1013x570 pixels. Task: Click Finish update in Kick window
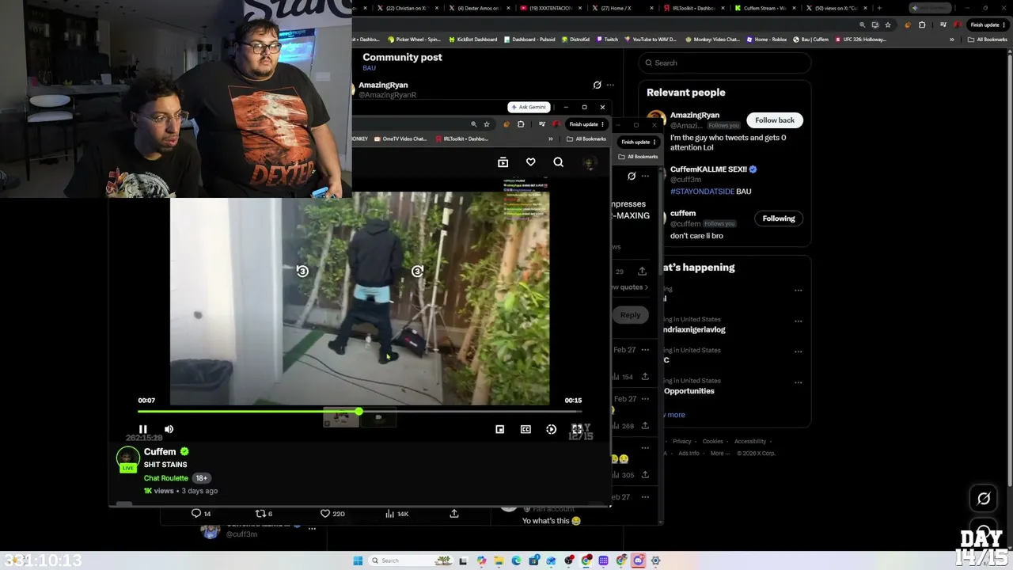(x=586, y=124)
